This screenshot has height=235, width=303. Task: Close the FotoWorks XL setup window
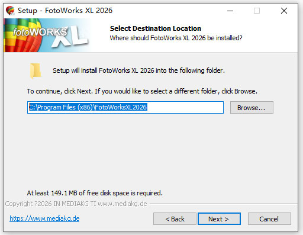coord(284,11)
